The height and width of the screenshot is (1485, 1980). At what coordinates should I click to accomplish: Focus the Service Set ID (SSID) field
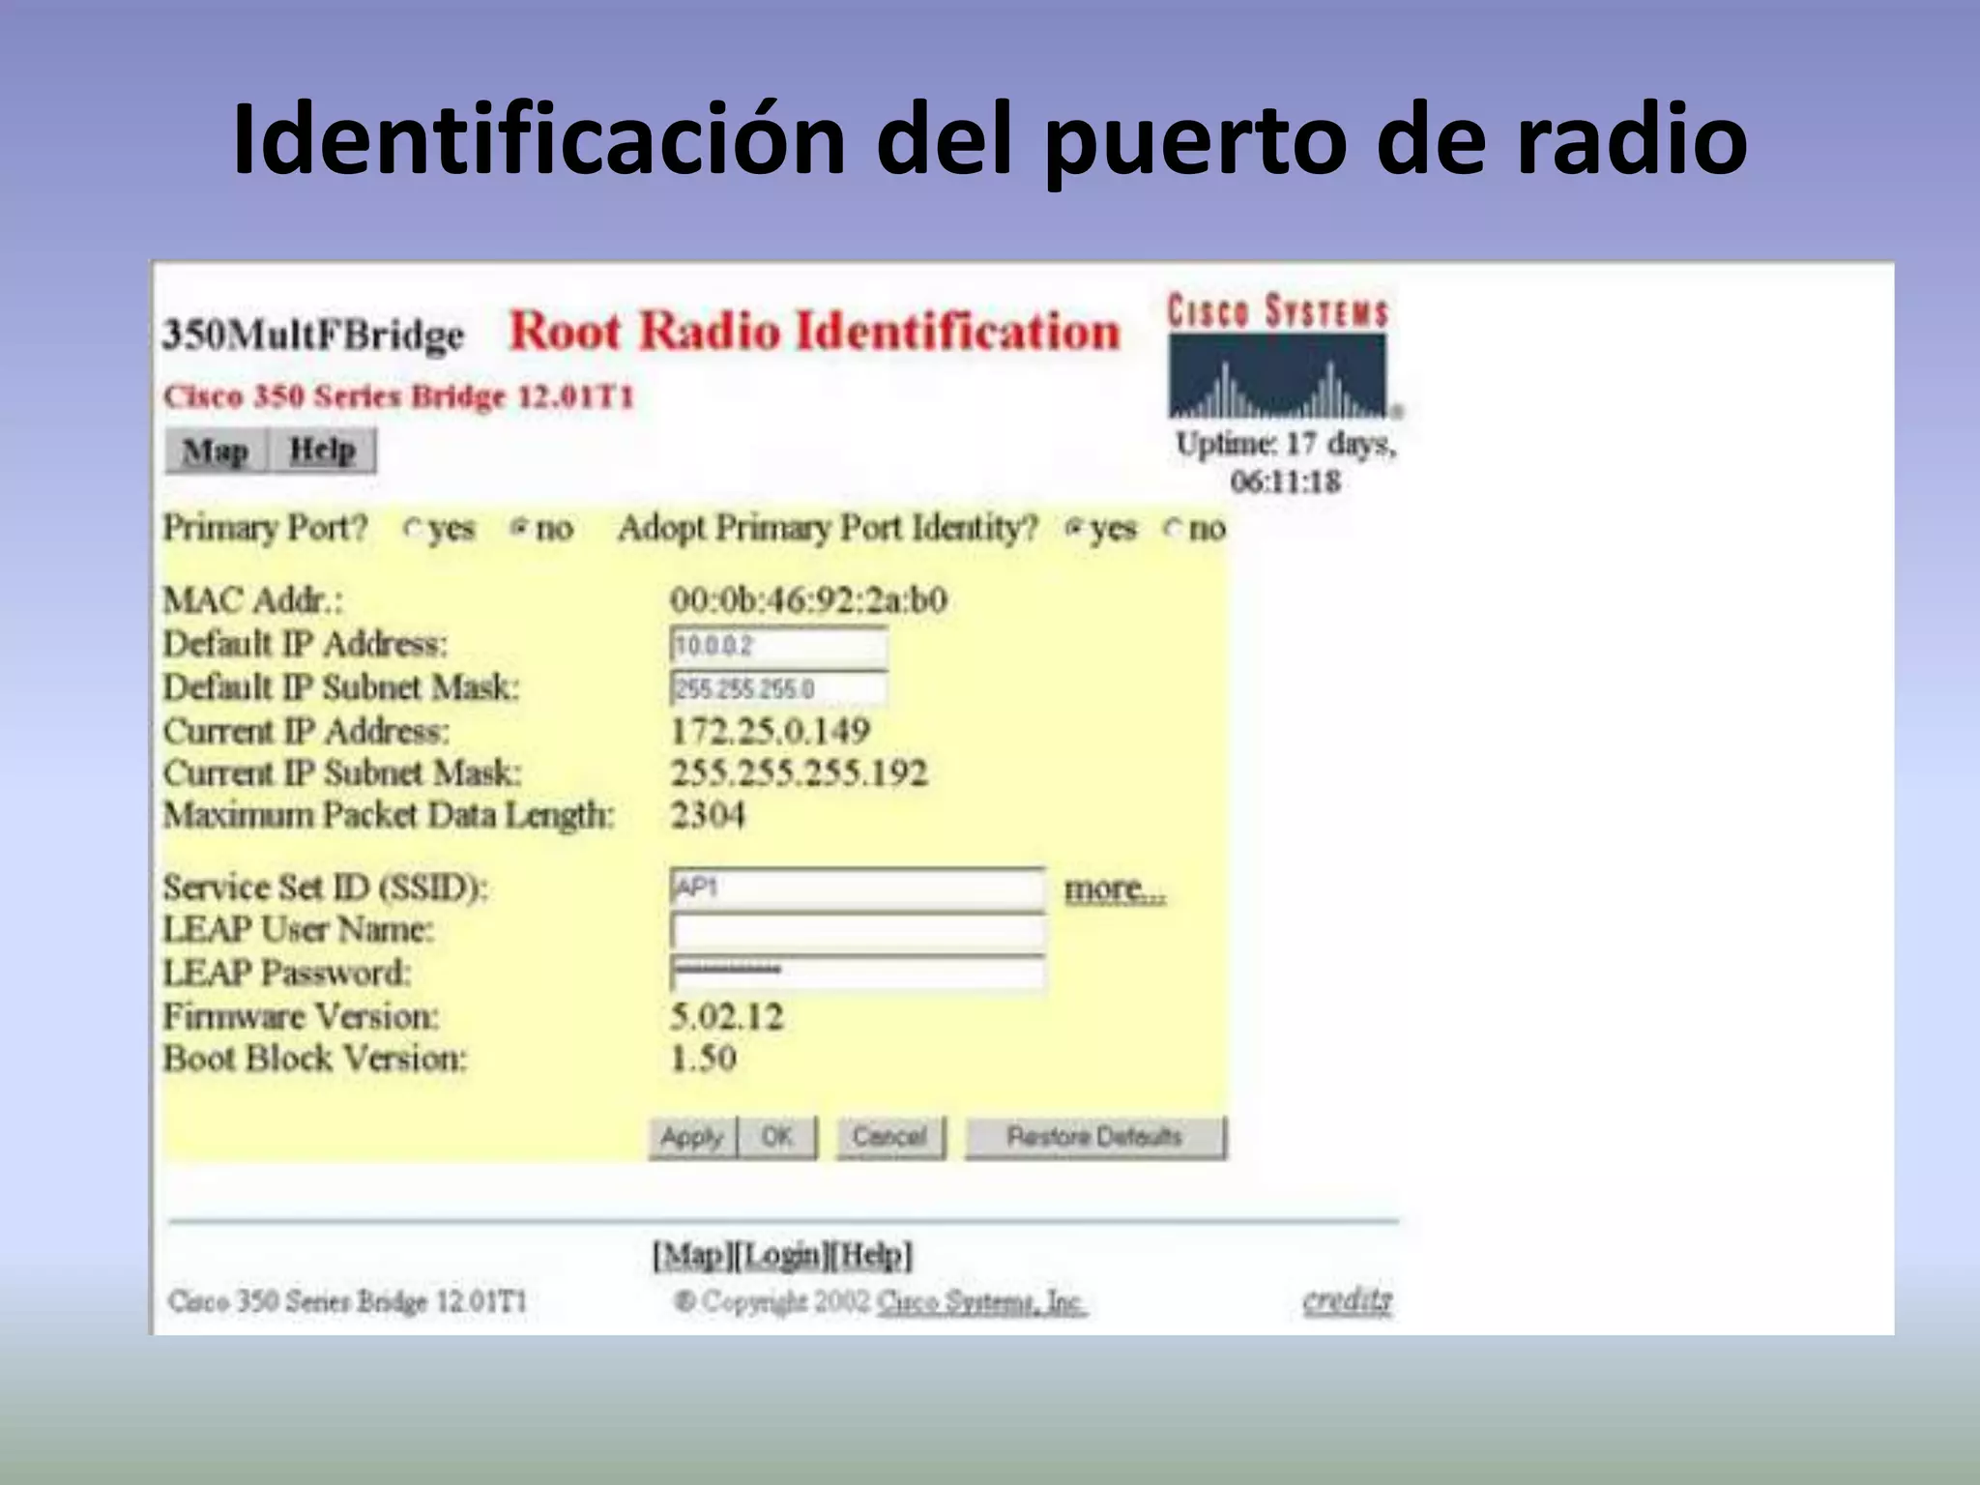pyautogui.click(x=858, y=888)
